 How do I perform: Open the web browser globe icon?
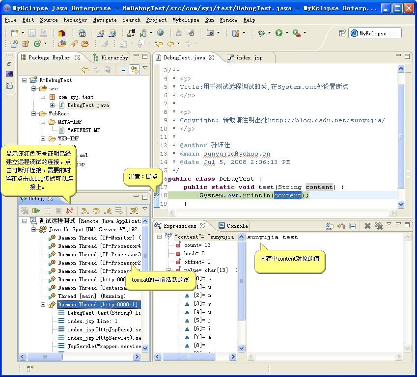[x=160, y=33]
